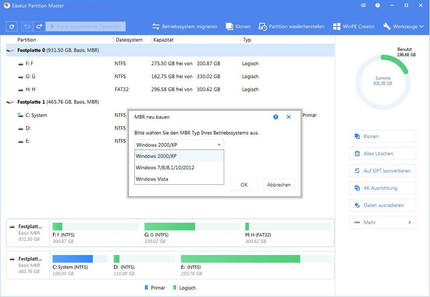Click the help icon in the MBR dialog
This screenshot has height=297, width=430.
click(276, 117)
